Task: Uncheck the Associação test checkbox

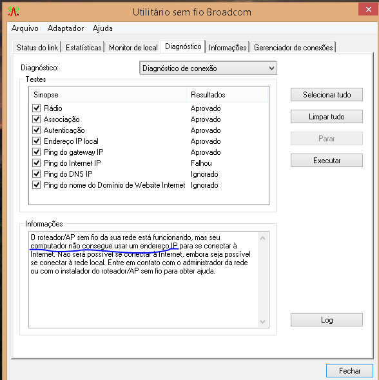Action: click(36, 119)
